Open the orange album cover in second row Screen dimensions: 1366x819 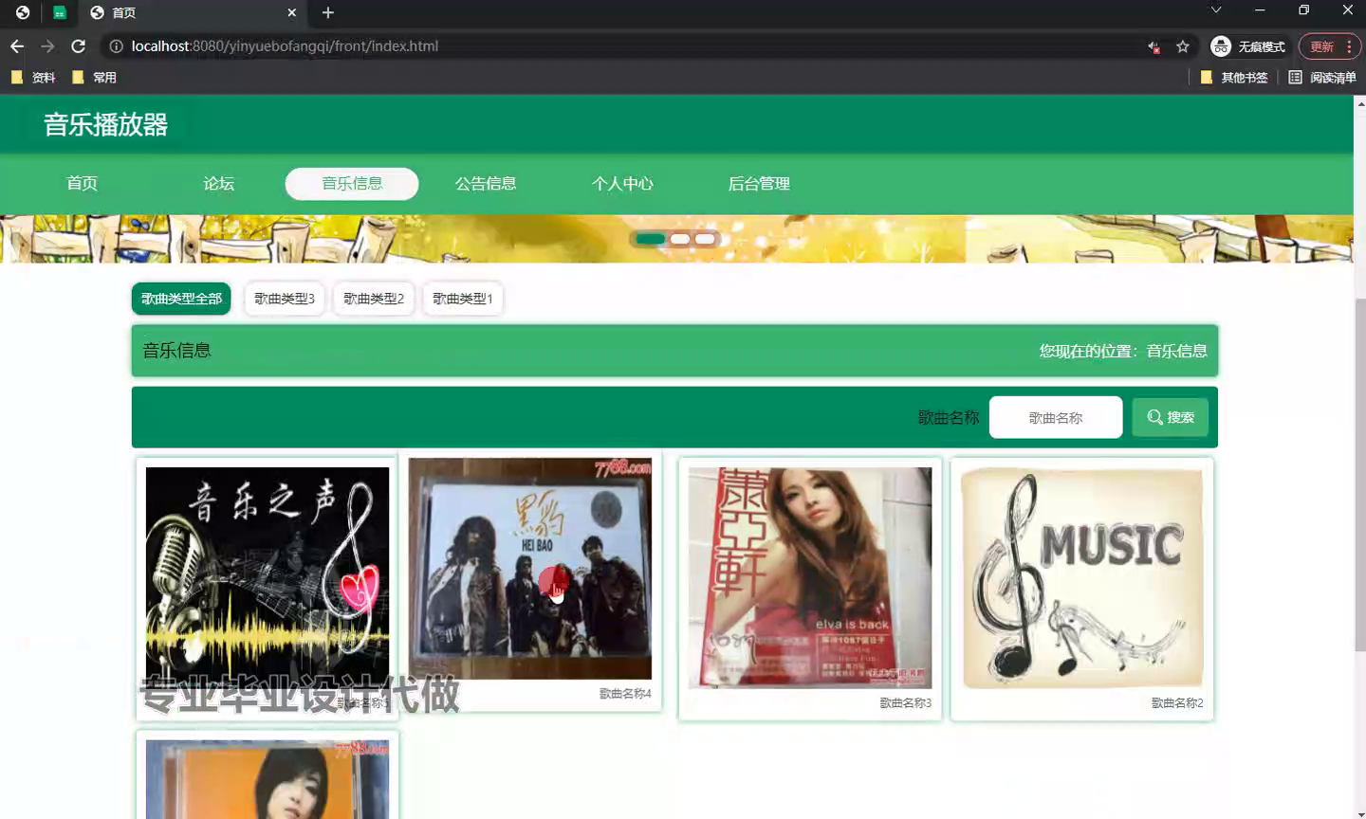click(x=268, y=779)
